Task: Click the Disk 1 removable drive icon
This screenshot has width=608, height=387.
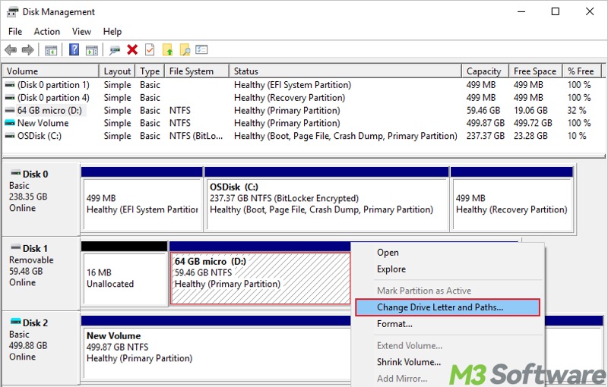Action: 16,247
